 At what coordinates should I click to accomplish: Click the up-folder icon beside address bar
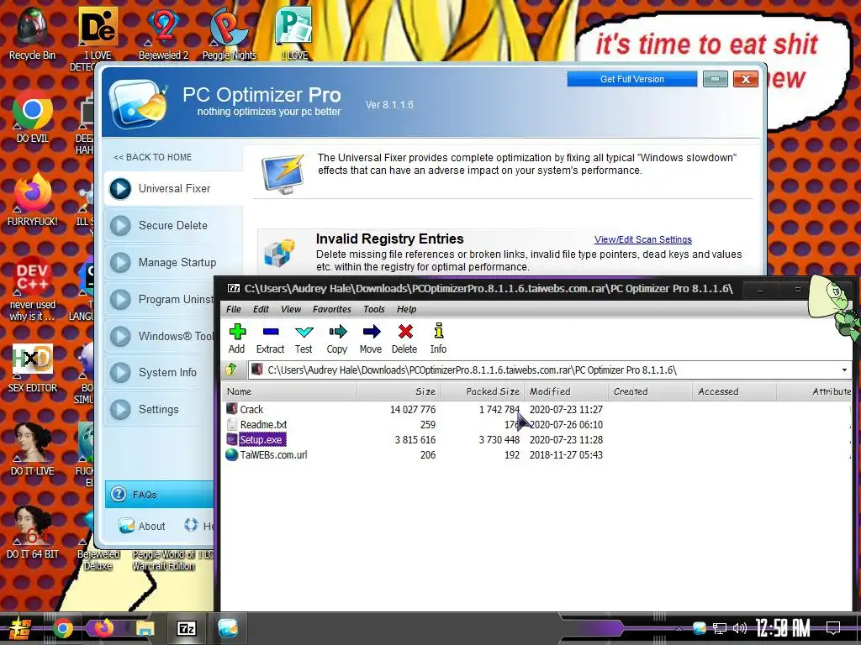232,370
